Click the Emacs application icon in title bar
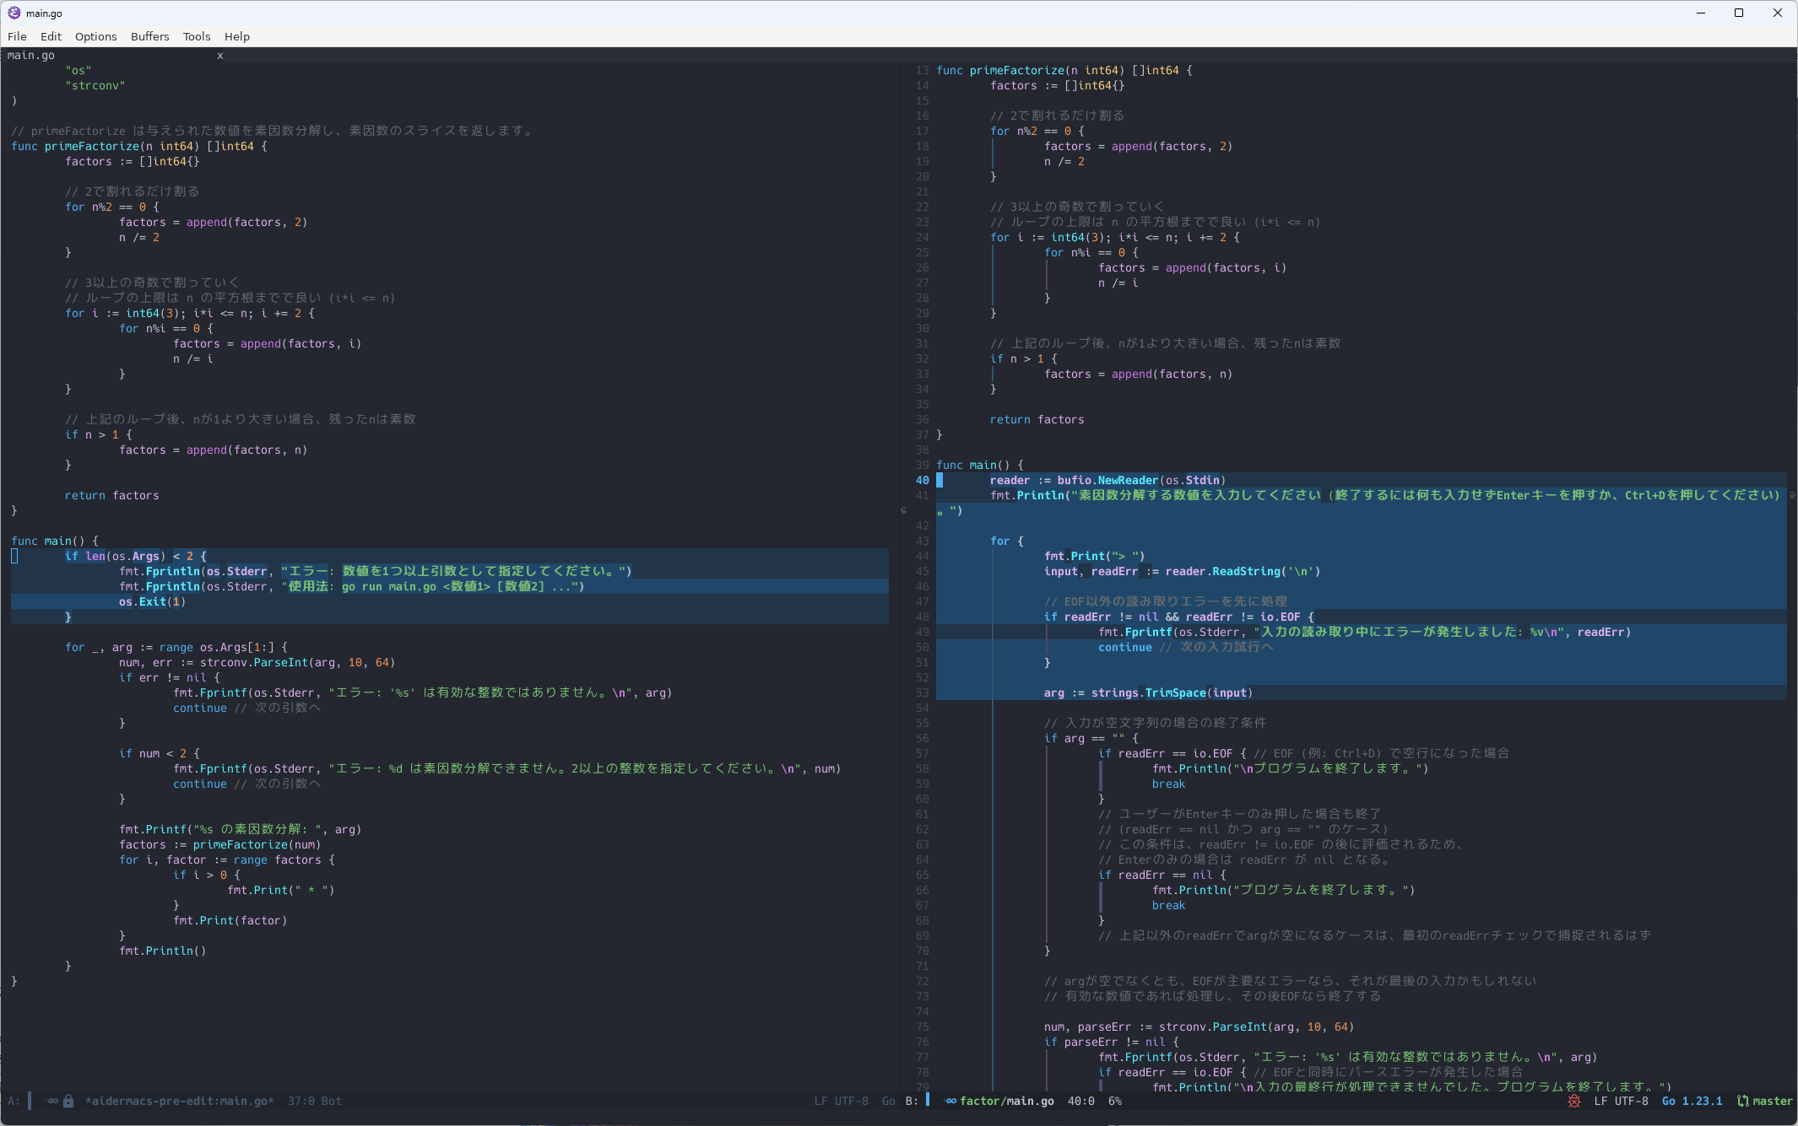 (14, 13)
